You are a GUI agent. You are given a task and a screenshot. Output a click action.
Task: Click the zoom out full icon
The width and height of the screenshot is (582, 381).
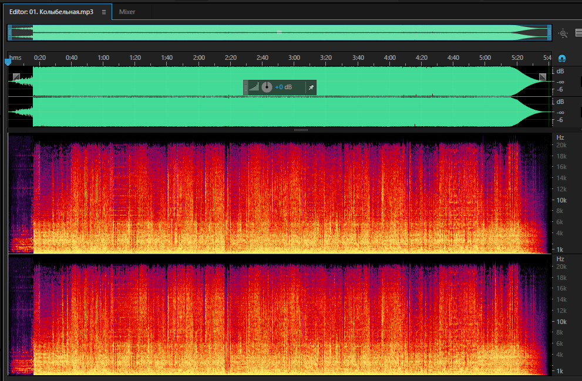coord(563,33)
